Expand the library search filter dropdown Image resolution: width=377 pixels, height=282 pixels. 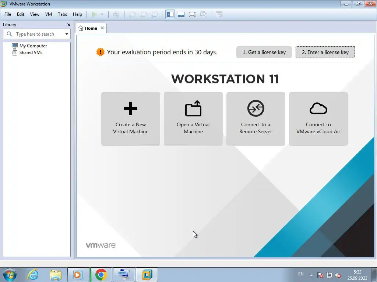coord(67,34)
